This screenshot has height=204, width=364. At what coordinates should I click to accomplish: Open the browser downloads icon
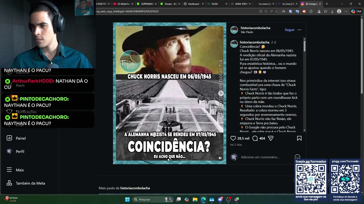(332, 11)
